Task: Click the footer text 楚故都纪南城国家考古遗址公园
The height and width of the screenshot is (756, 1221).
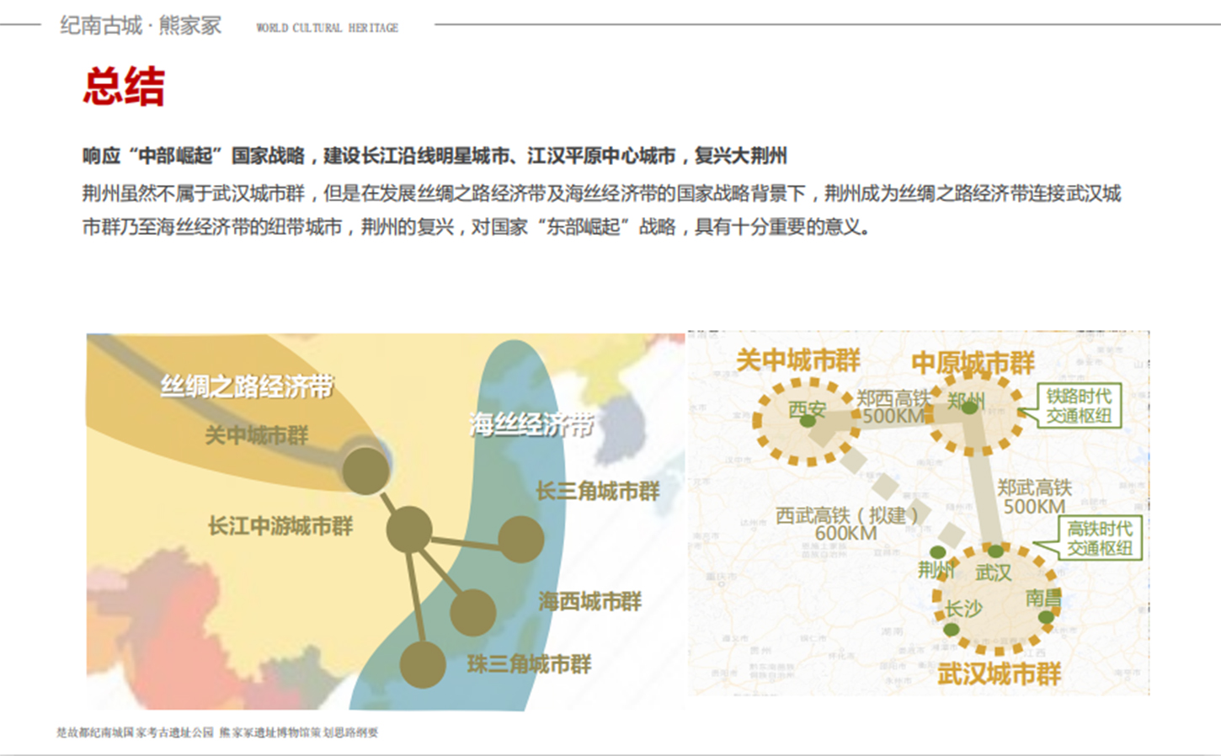Action: click(135, 733)
